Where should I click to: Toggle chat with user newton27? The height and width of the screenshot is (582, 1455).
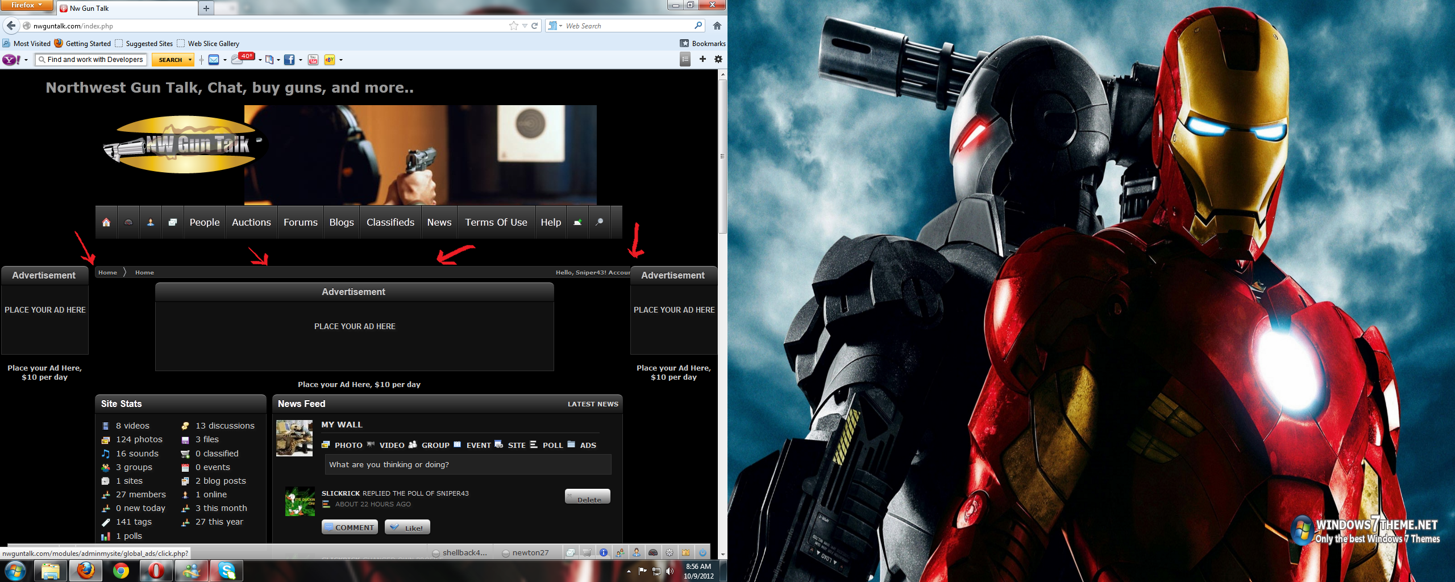[x=526, y=552]
